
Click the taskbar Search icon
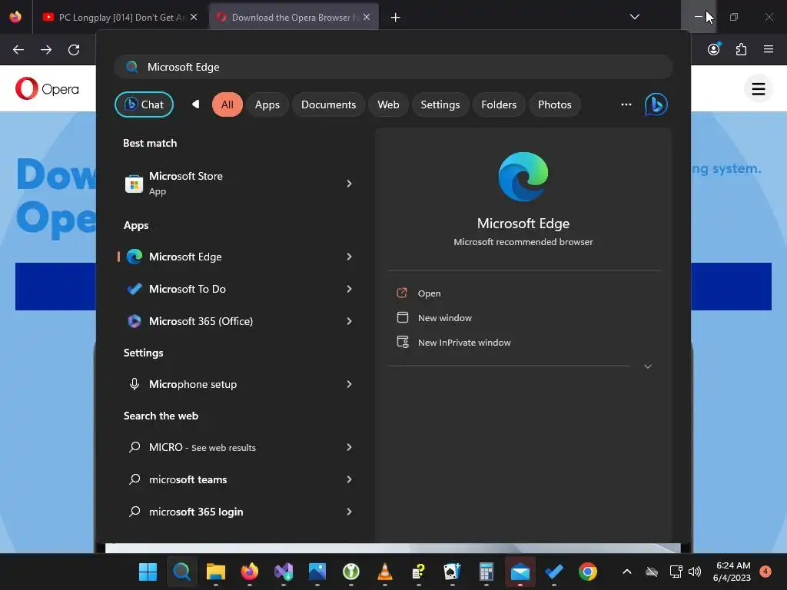pos(181,572)
